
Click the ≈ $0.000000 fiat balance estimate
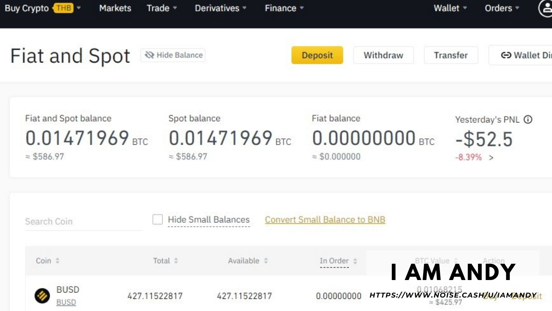tap(336, 157)
